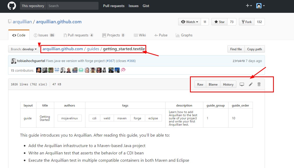
Task: Open the Blame view
Action: pyautogui.click(x=213, y=85)
